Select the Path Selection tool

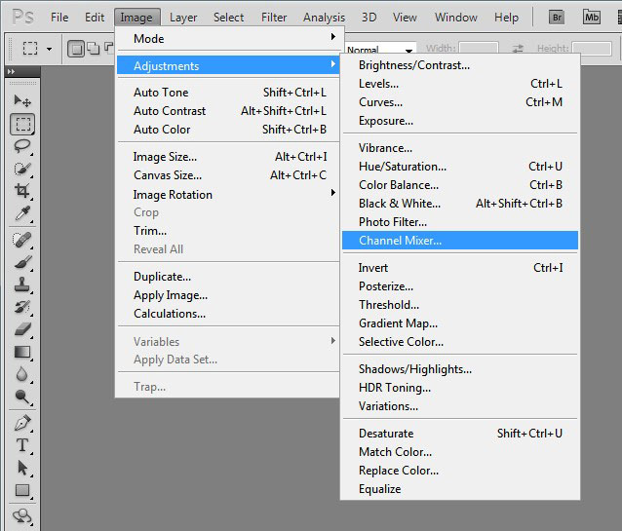(x=22, y=468)
